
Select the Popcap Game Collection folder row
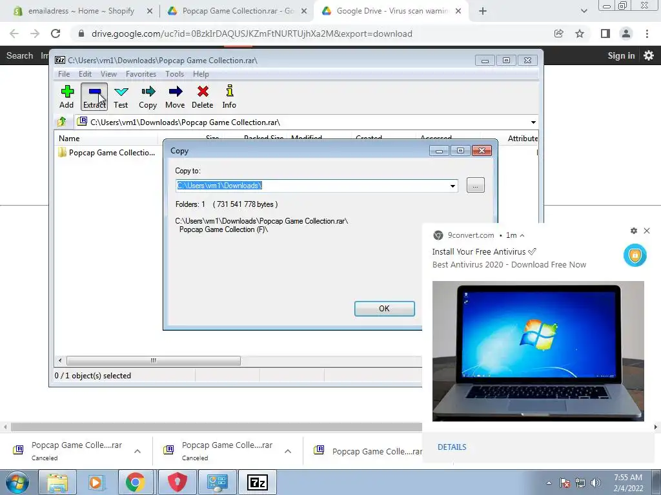click(x=107, y=152)
